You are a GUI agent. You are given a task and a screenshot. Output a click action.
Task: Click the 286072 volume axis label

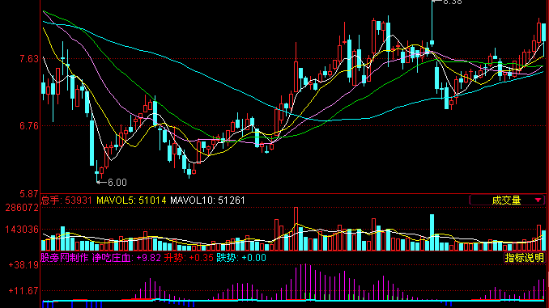tap(22, 208)
